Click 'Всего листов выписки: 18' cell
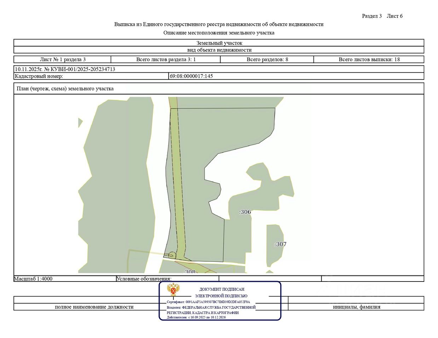This screenshot has height=338, width=438. [369, 59]
